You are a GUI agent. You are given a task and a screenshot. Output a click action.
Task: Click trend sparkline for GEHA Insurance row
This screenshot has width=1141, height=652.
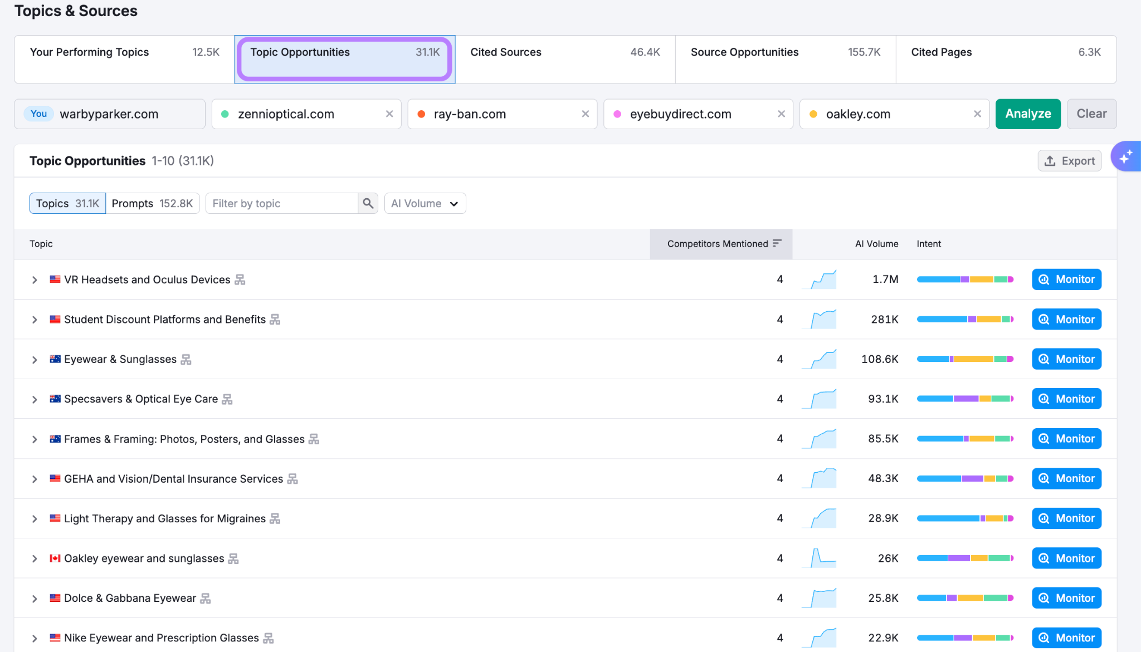[x=819, y=478]
